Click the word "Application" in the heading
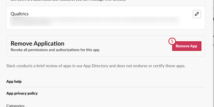 (49, 43)
